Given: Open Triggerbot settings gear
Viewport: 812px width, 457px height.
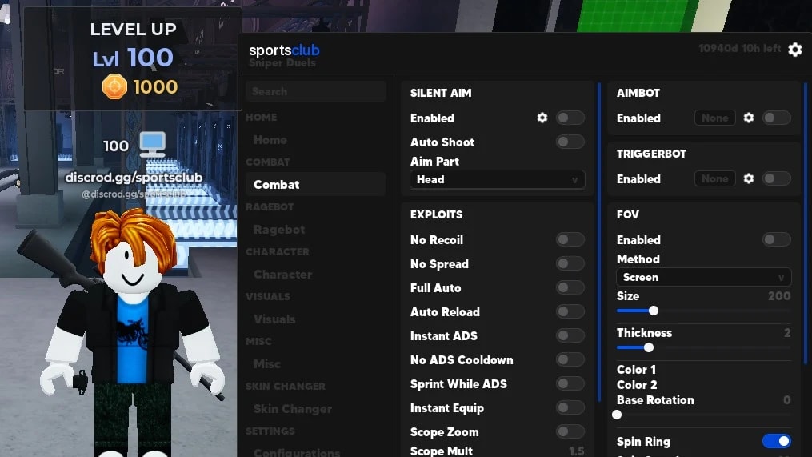Looking at the screenshot, I should point(749,178).
